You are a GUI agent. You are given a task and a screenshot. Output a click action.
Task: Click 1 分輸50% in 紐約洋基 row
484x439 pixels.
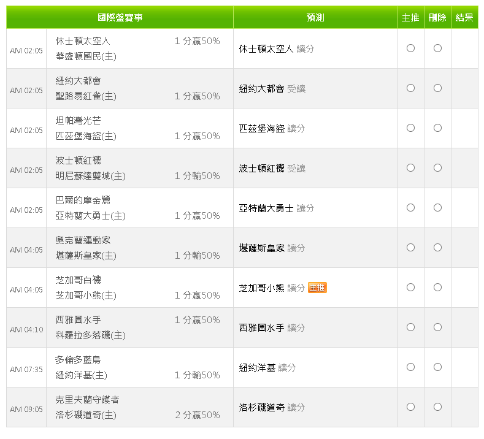pos(198,375)
